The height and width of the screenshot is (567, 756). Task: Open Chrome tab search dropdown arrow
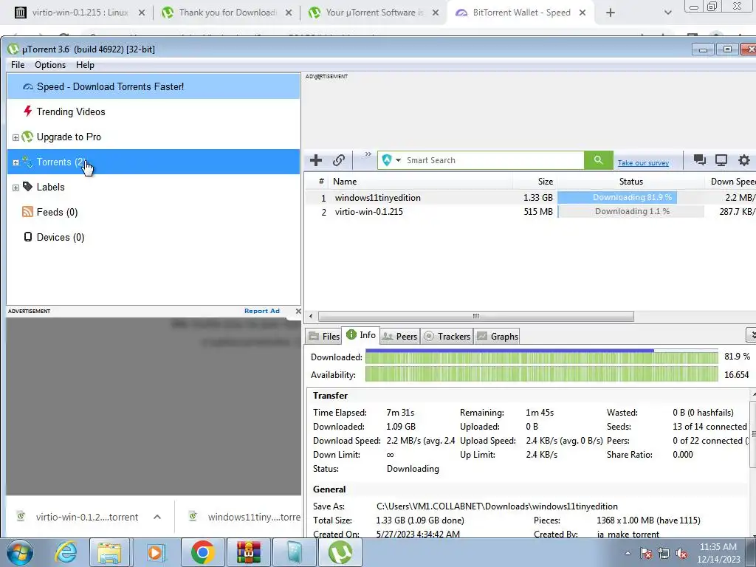[667, 13]
